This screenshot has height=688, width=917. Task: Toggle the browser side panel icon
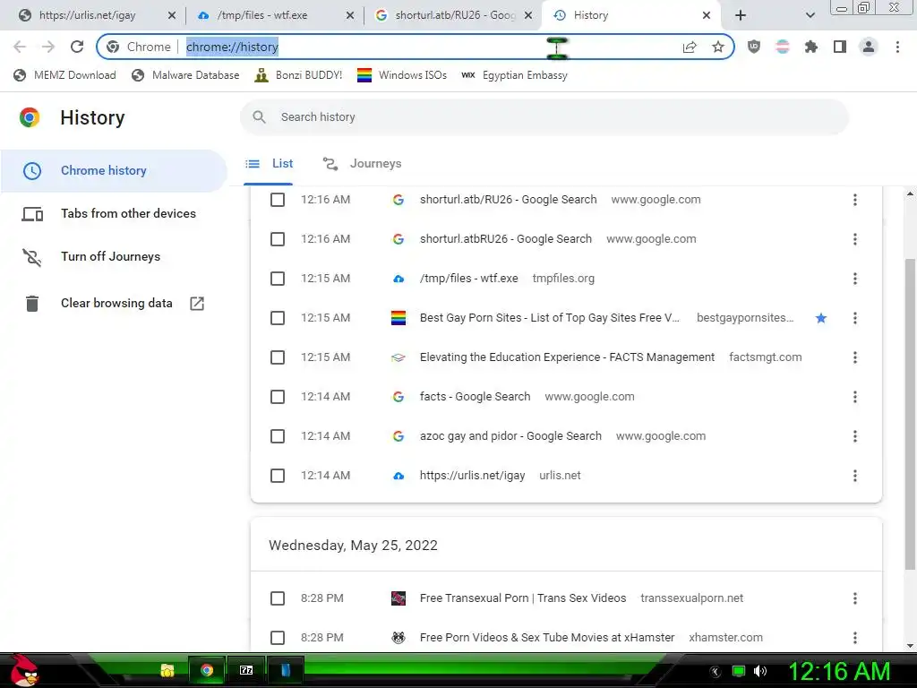(840, 47)
